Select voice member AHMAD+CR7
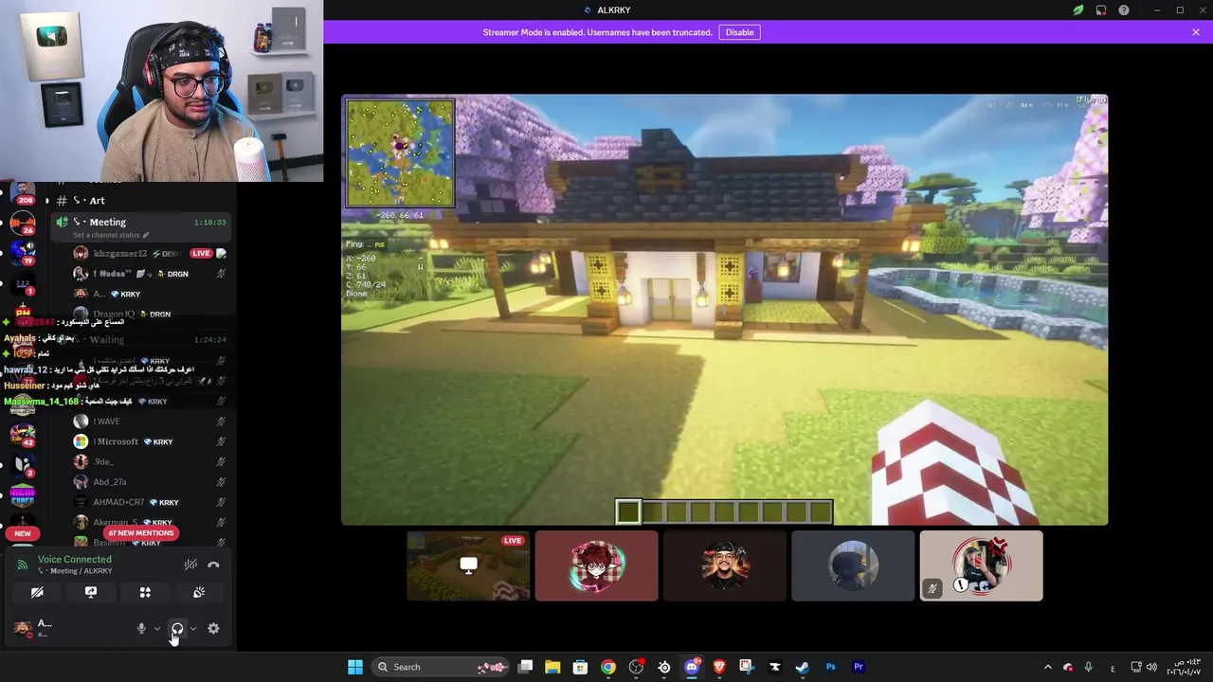The image size is (1213, 682). [x=149, y=502]
